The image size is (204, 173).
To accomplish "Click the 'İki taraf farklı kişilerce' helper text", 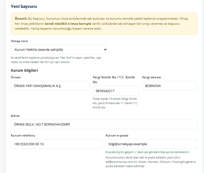I will 56,60.
